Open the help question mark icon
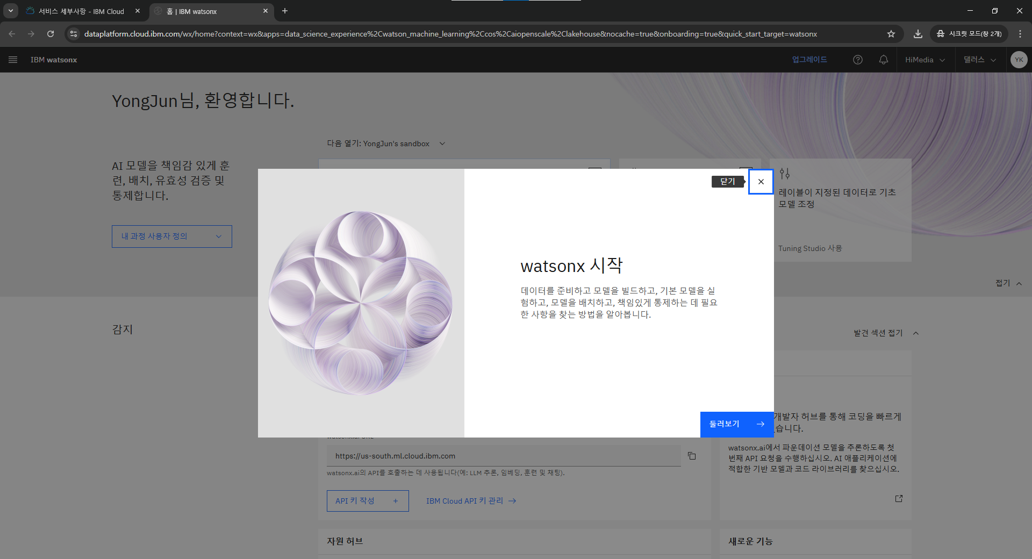The image size is (1032, 559). tap(858, 60)
